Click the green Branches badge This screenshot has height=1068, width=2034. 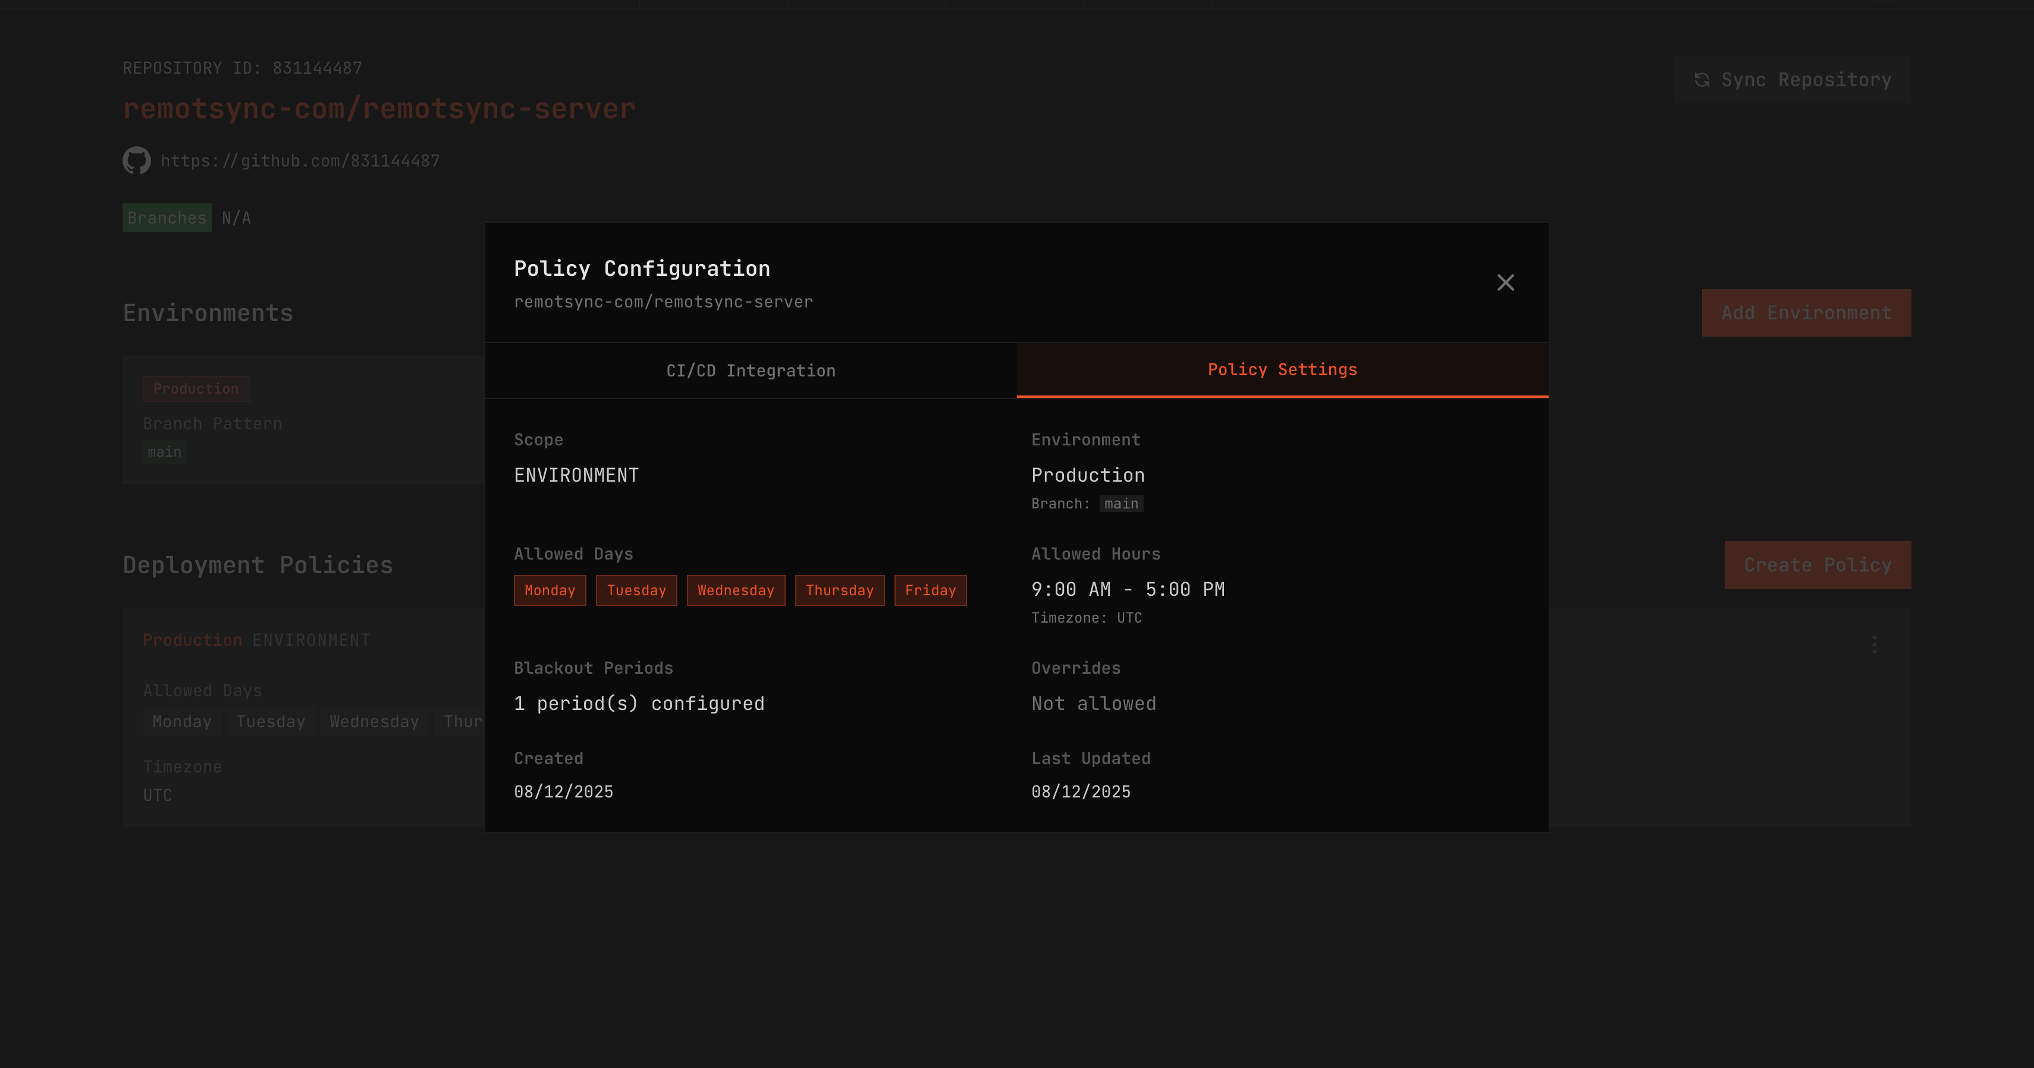pyautogui.click(x=167, y=218)
